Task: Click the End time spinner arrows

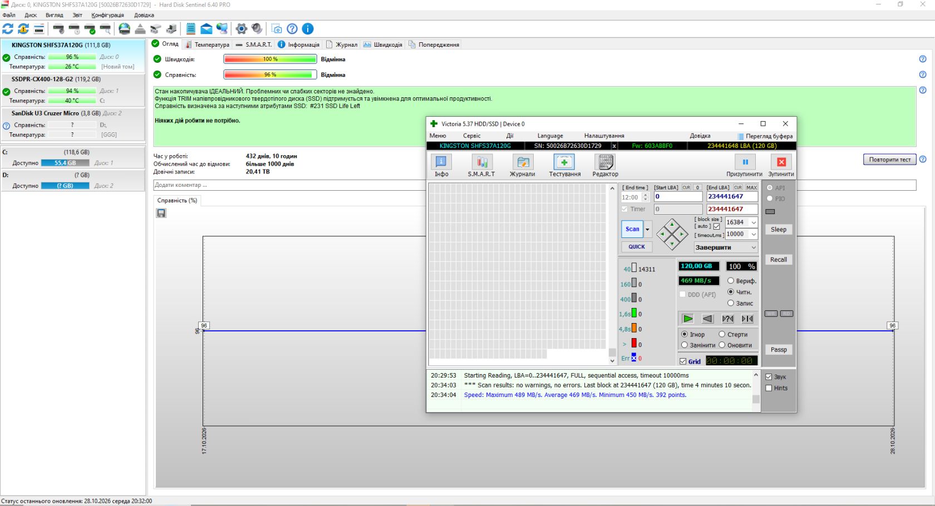Action: [646, 197]
